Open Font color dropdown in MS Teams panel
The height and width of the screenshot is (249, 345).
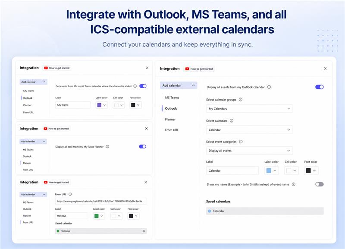pos(135,105)
